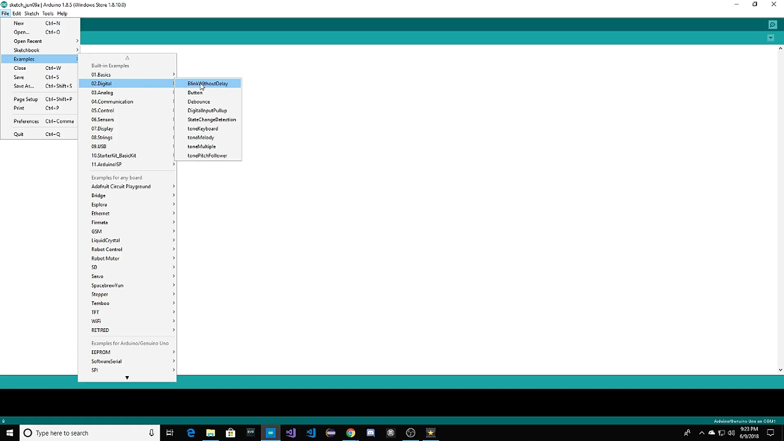
Task: Select the toneMelody example
Action: point(200,138)
